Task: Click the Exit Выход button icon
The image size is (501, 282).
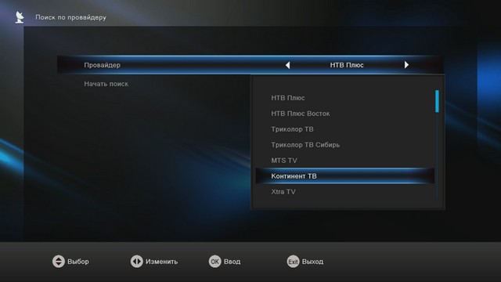Action: pos(293,261)
